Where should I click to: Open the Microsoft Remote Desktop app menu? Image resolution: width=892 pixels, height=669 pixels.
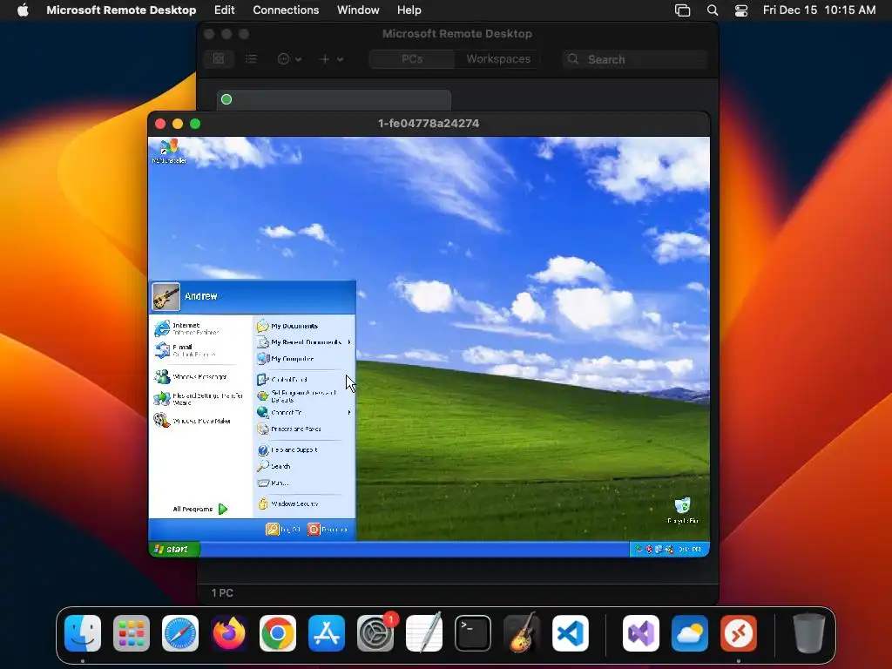(121, 10)
